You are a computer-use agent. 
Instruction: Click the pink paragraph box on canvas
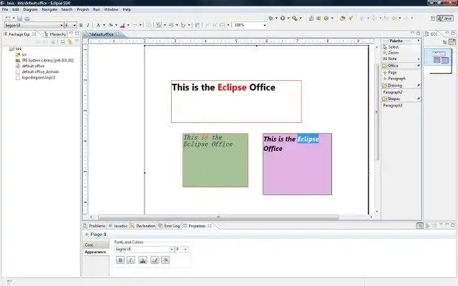tap(297, 164)
